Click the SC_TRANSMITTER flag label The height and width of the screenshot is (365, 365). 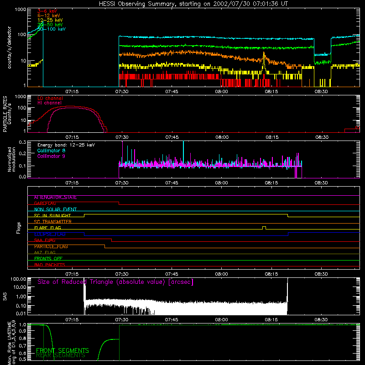coord(52,222)
